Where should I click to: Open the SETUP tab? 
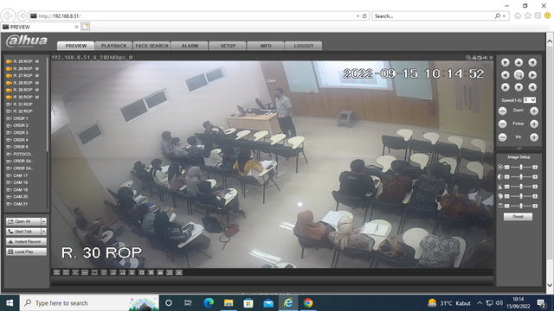(x=228, y=46)
